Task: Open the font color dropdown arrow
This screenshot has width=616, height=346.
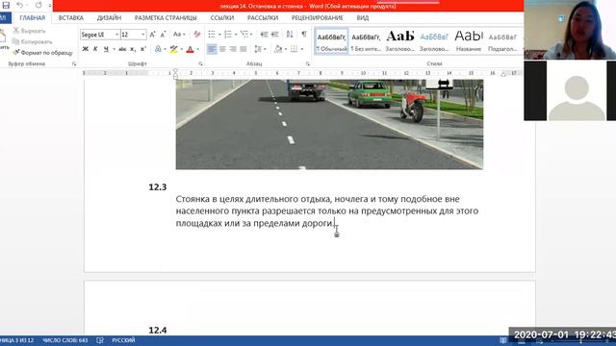Action: coord(197,49)
